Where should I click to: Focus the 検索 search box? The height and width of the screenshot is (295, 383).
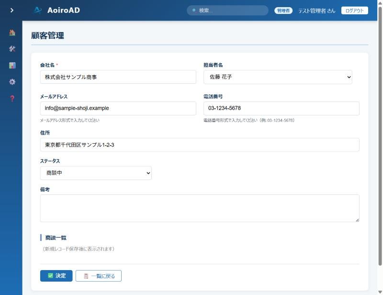pyautogui.click(x=228, y=10)
